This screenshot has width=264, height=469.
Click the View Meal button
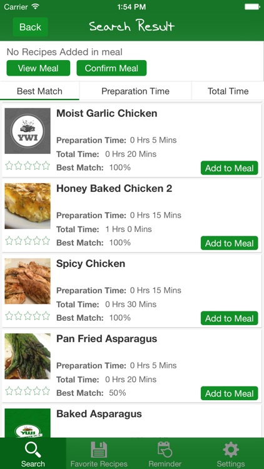click(x=38, y=68)
